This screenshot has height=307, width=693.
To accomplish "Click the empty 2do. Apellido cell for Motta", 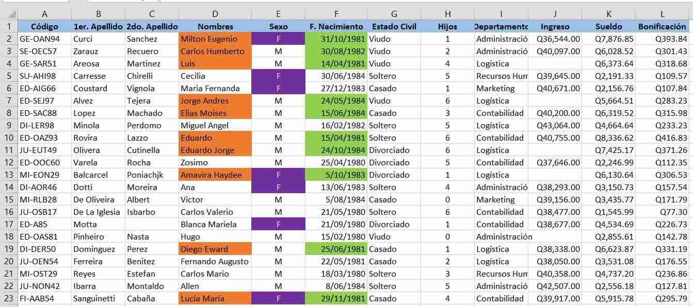I will tap(152, 224).
